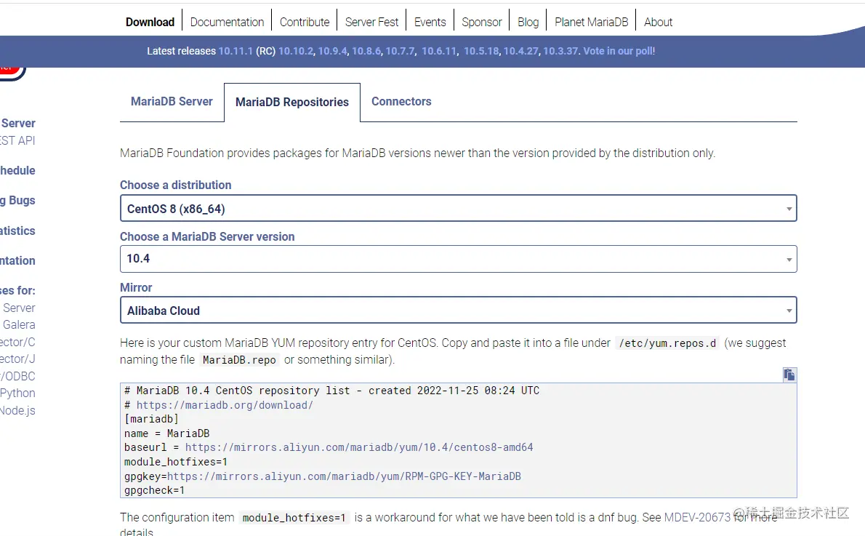Click the baseurl aliyun mirror URL
The width and height of the screenshot is (865, 536).
[359, 447]
